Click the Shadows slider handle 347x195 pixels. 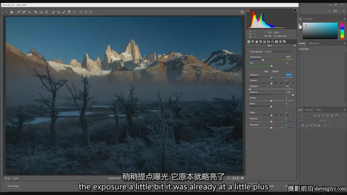(293, 95)
